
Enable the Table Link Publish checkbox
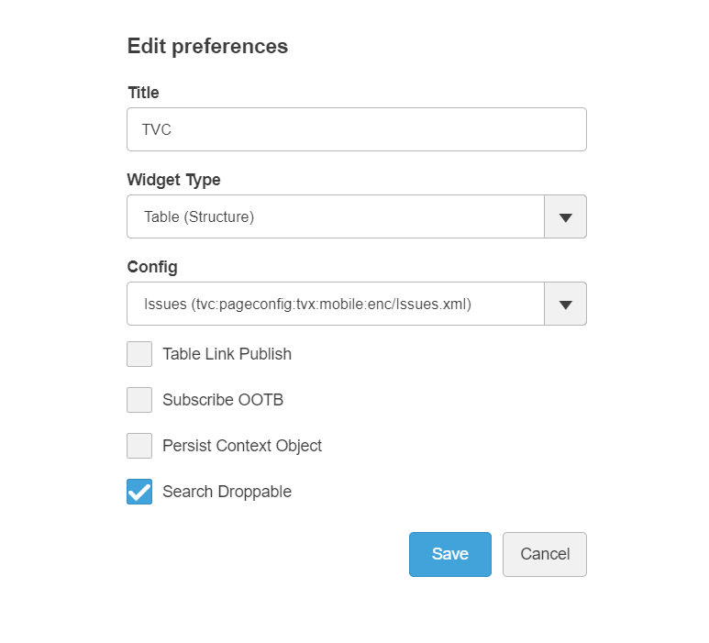coord(139,354)
